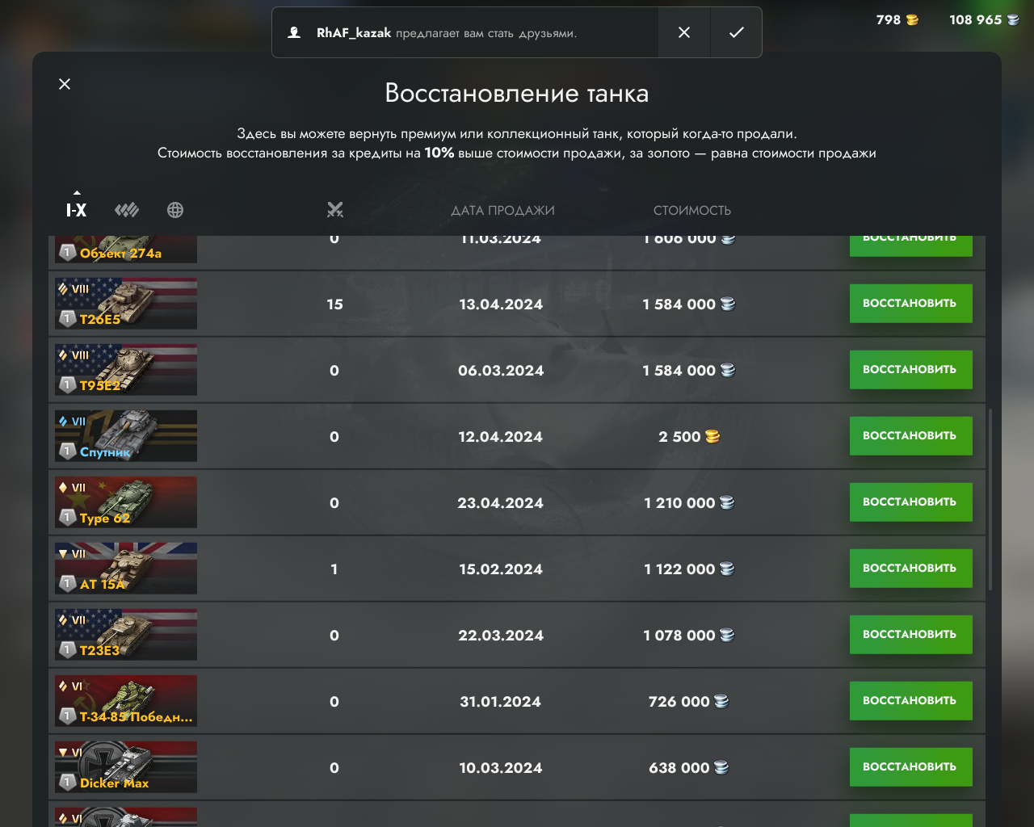
Task: Select the T95E2 tank thumbnail
Action: tap(126, 370)
